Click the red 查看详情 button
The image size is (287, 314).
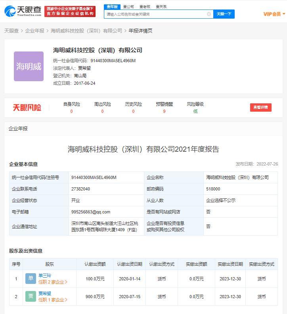[261, 107]
